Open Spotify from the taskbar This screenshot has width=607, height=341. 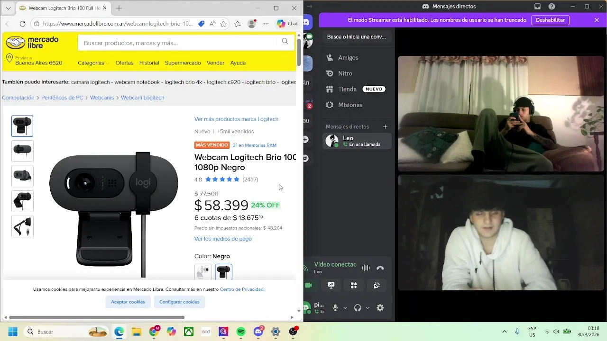pos(241,332)
